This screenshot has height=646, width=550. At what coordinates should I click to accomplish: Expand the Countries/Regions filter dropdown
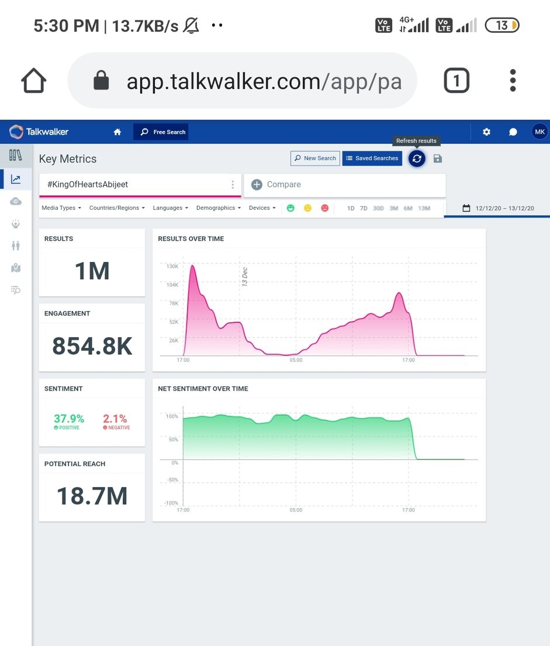click(x=117, y=208)
